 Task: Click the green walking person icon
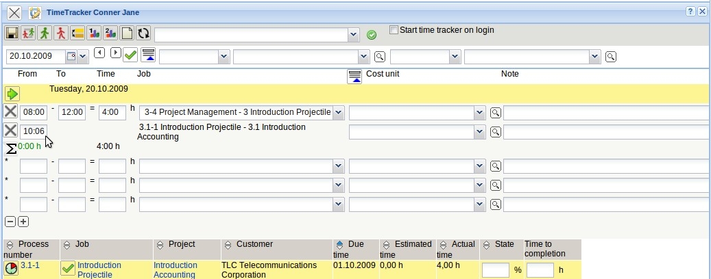(45, 33)
